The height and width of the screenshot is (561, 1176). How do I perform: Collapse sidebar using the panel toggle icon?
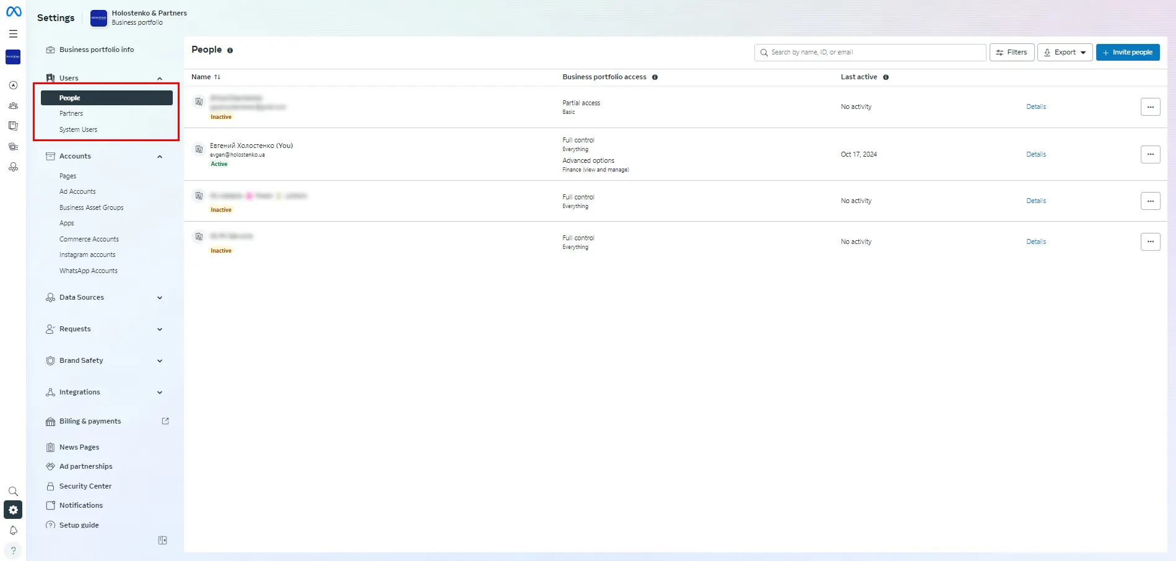pos(162,541)
